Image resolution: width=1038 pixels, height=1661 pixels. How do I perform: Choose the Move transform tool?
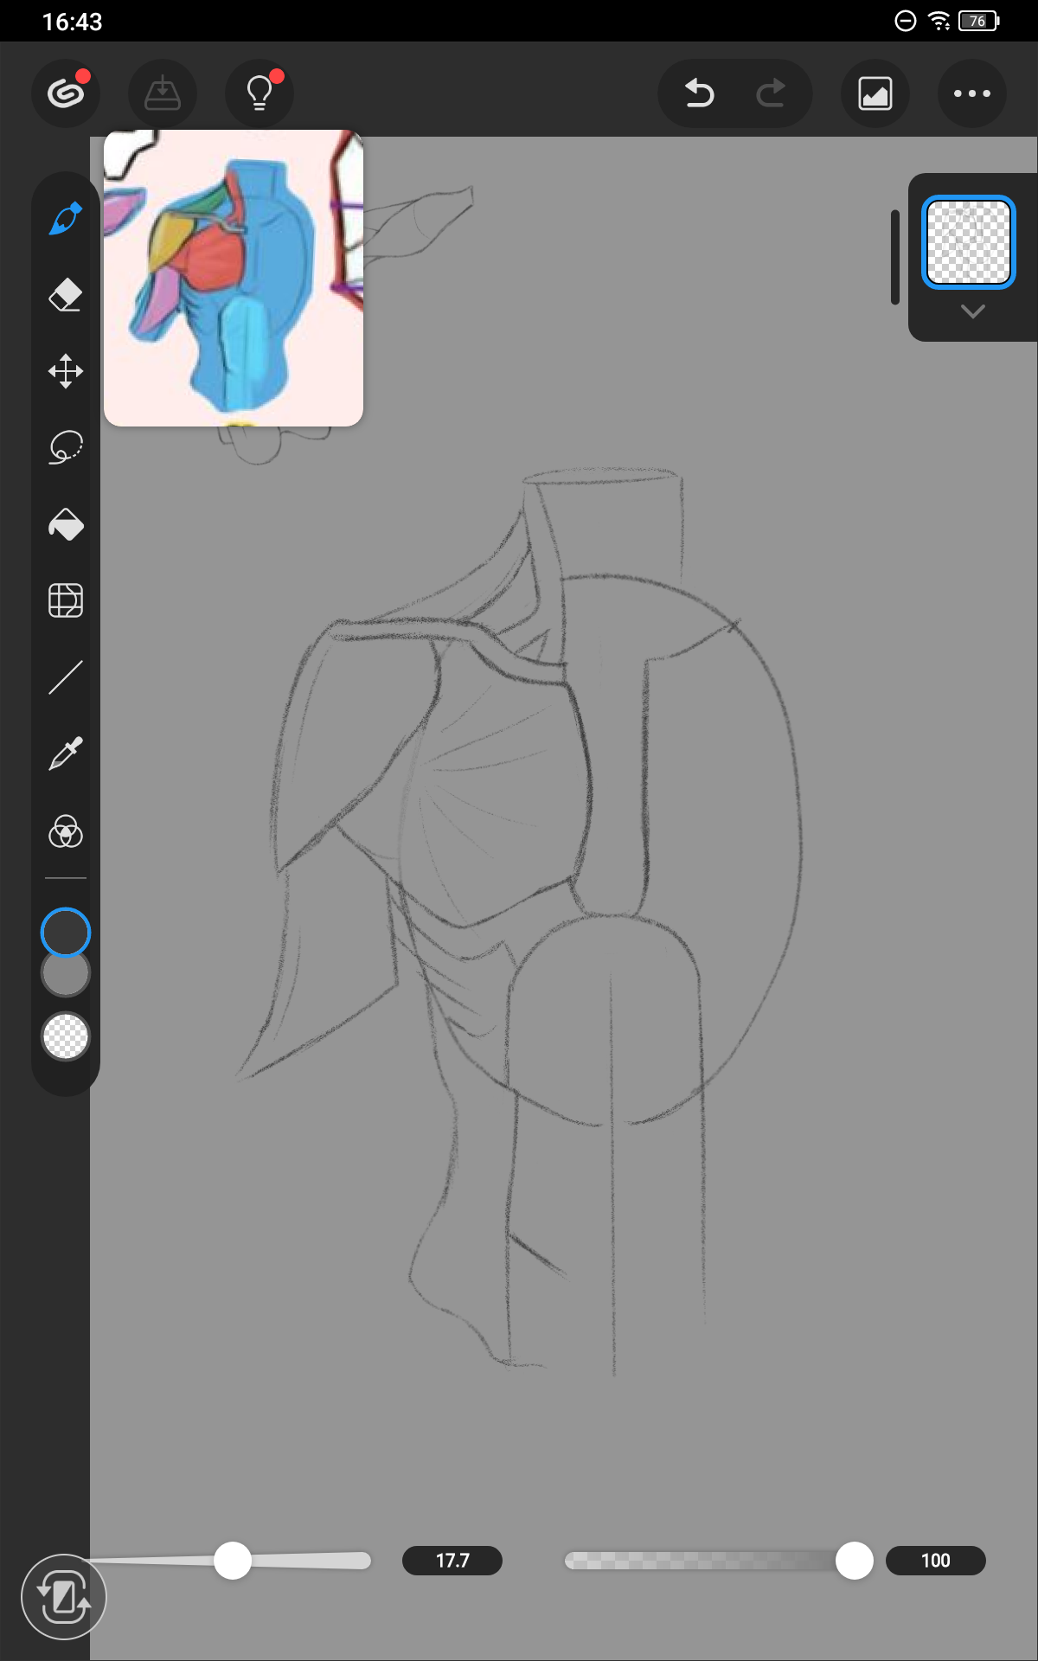coord(66,372)
